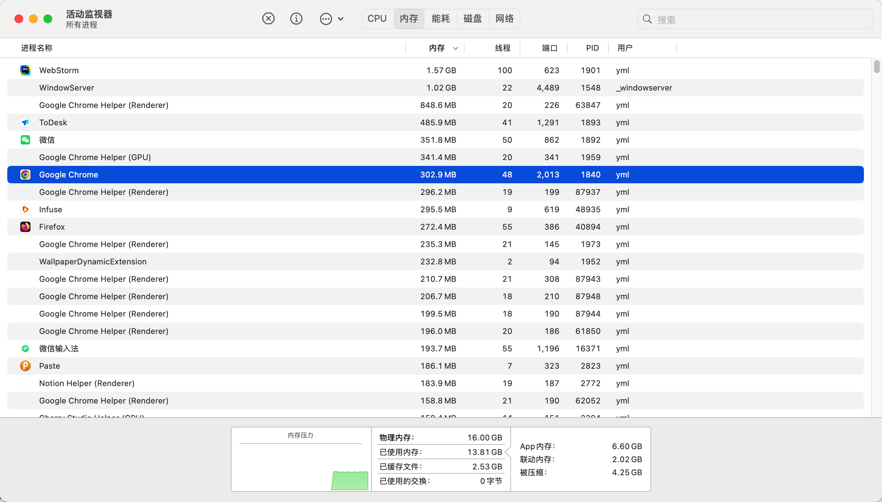Click the 已缓存文件 2.53 GB entry
This screenshot has height=502, width=882.
click(x=441, y=467)
